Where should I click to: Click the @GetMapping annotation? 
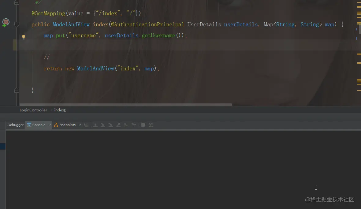coord(48,13)
